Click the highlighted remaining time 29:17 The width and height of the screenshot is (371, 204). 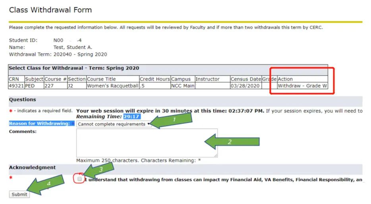tap(131, 117)
